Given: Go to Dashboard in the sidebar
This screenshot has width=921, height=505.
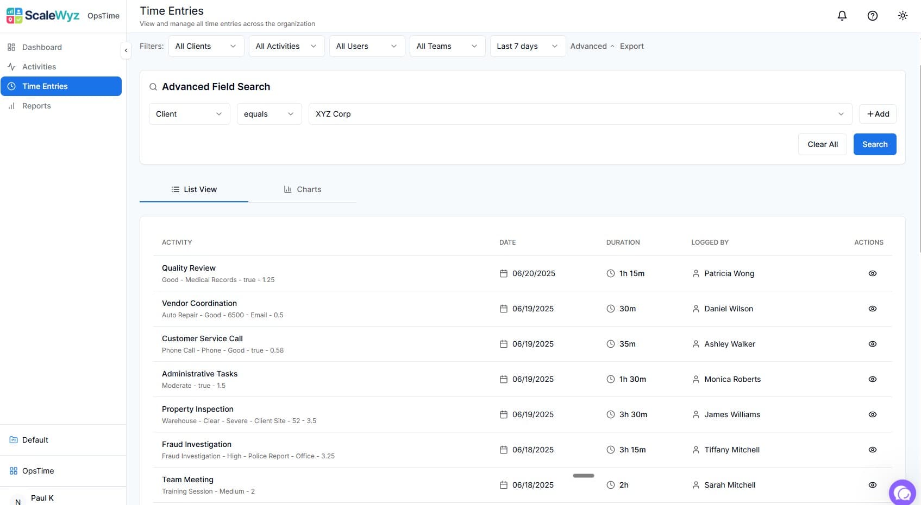Looking at the screenshot, I should 42,47.
